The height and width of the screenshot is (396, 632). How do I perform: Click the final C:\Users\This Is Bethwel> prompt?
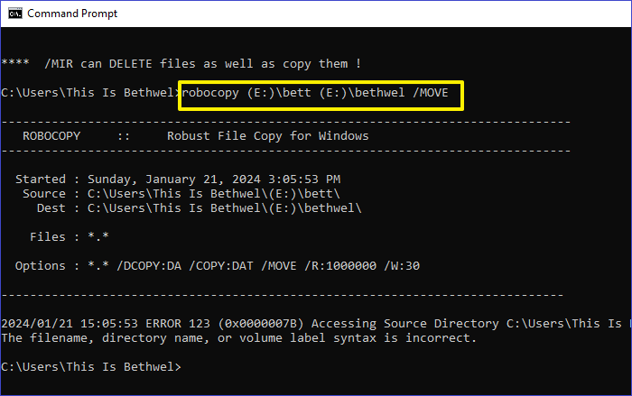90,367
